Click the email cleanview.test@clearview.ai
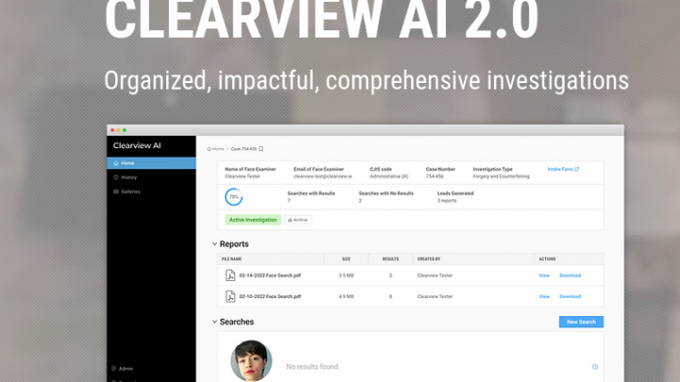 (323, 176)
